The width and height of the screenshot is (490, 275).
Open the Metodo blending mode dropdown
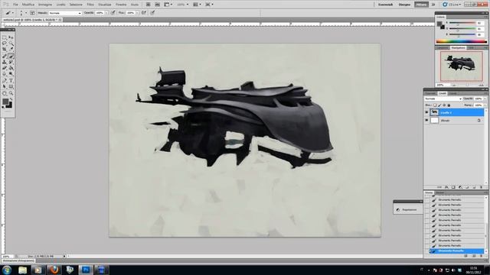(x=65, y=13)
